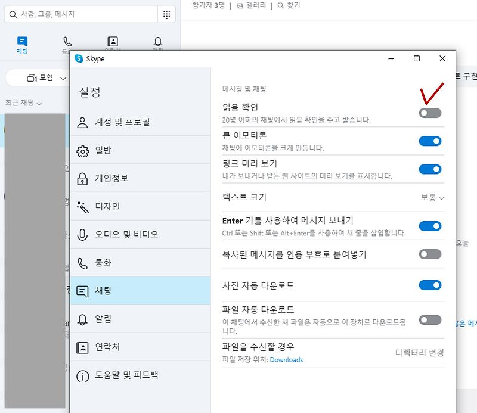The image size is (477, 413).
Task: Click the Skype logo in settings title bar
Action: [x=79, y=58]
